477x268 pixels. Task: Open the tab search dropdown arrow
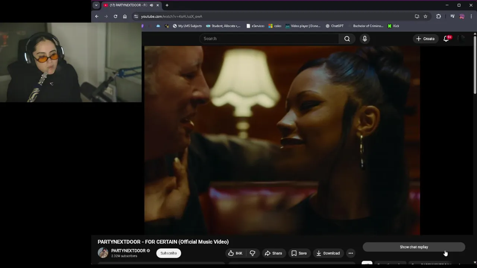tap(96, 5)
